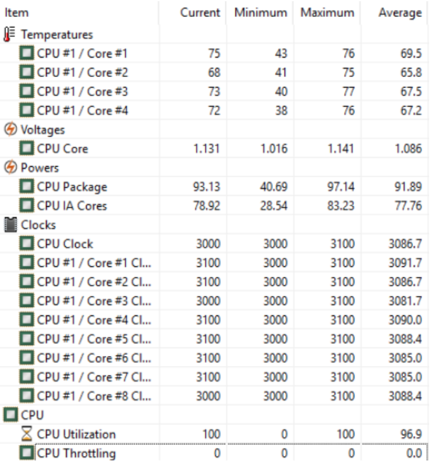434x467 pixels.
Task: Select the CPU IA Cores row
Action: click(72, 206)
